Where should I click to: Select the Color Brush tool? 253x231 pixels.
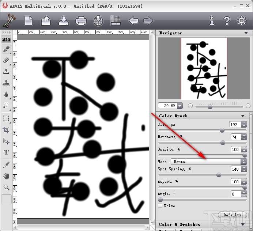pos(6,49)
